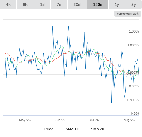This screenshot has width=142, height=137.
Task: Select the active 120d tab
Action: 98,5
